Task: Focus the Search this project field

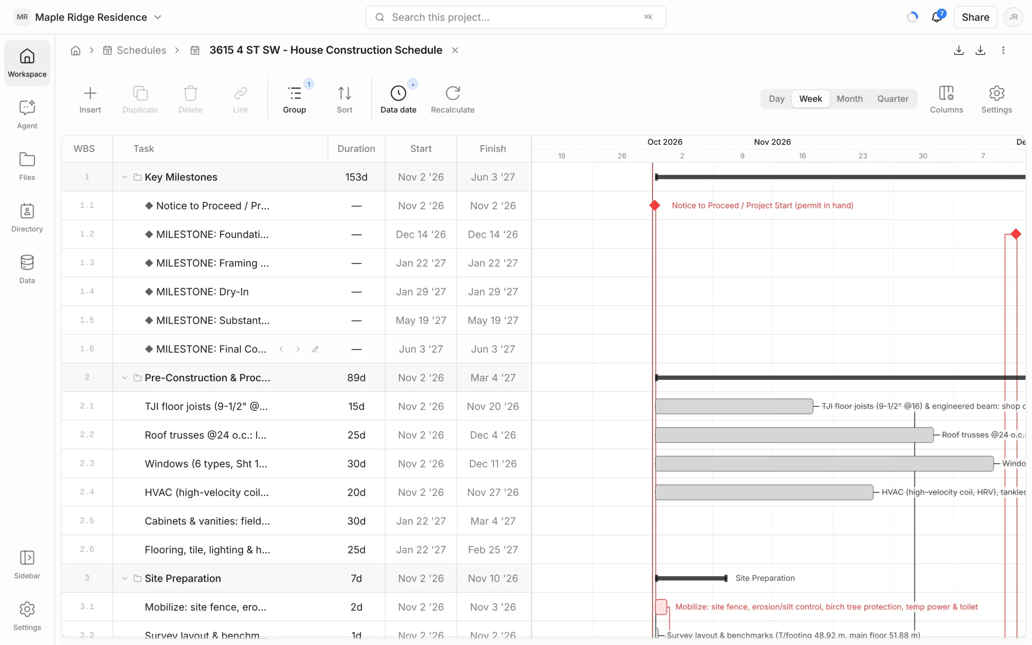Action: 516,17
